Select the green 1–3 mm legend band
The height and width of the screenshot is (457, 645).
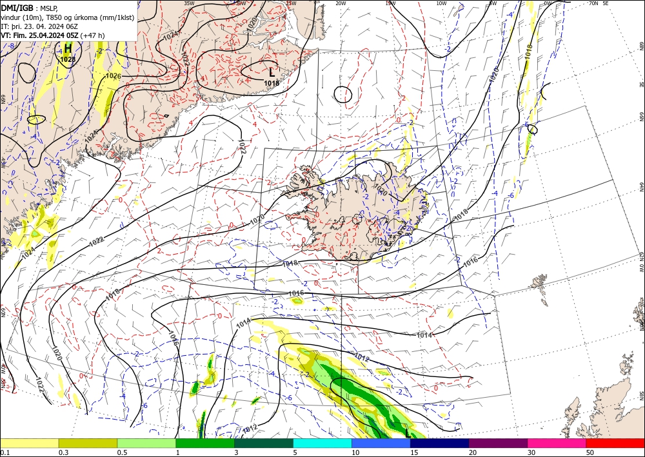pyautogui.click(x=205, y=443)
